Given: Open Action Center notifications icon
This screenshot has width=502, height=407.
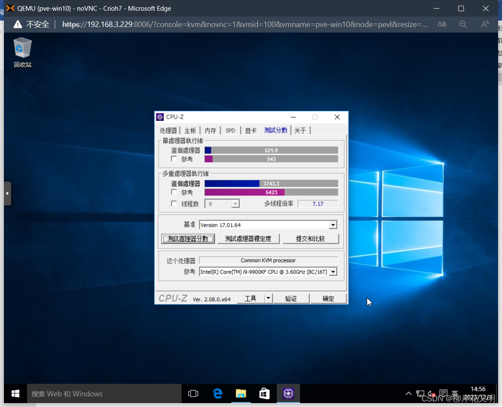Looking at the screenshot, I should pos(444,394).
